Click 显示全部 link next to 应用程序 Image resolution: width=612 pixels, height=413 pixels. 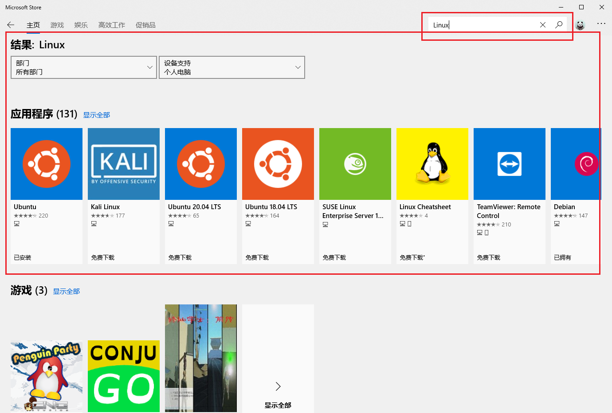tap(97, 115)
